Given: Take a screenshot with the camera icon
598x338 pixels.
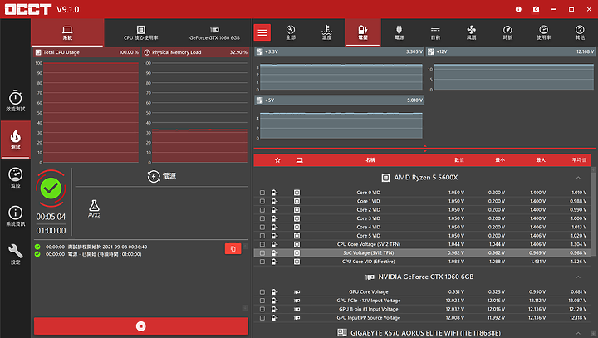Looking at the screenshot, I should (536, 9).
